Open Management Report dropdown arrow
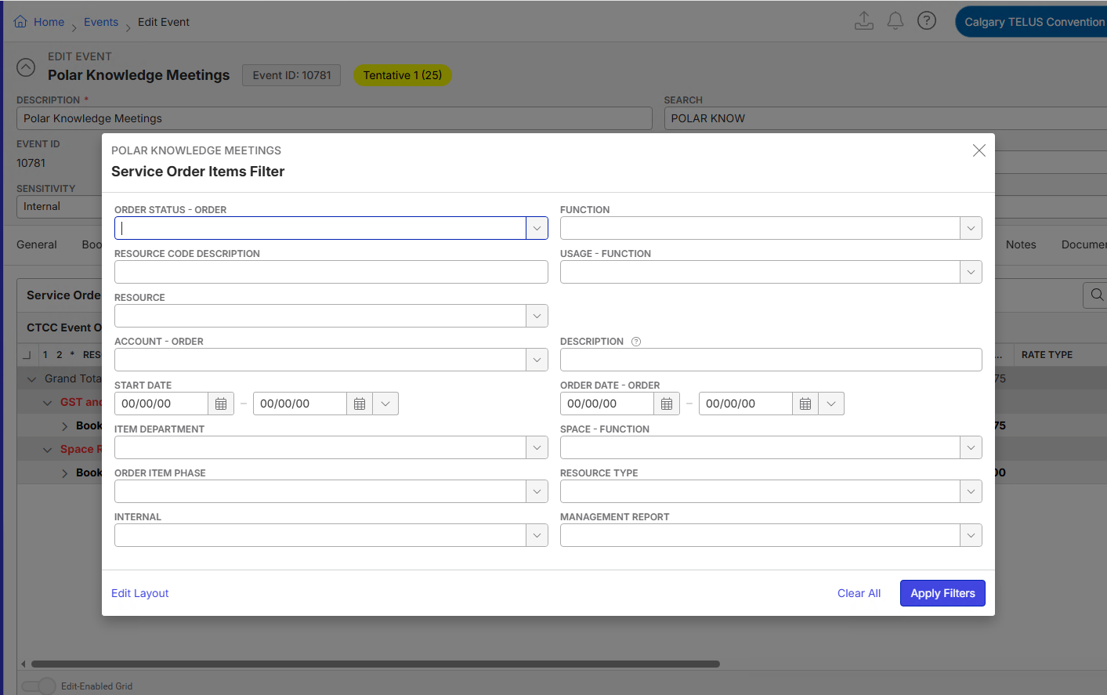Screen dimensions: 1107x695 point(971,535)
